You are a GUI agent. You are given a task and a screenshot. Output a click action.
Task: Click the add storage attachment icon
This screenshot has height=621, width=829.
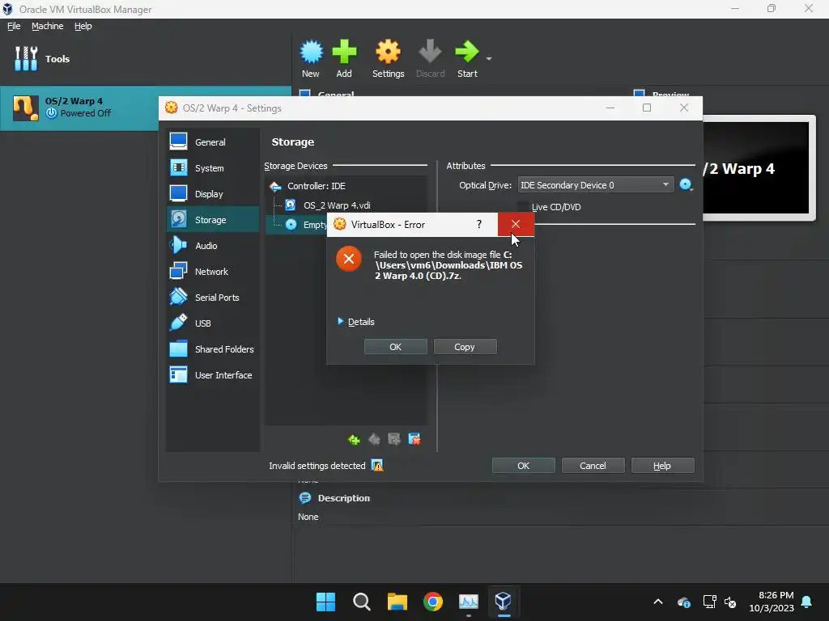(x=394, y=439)
